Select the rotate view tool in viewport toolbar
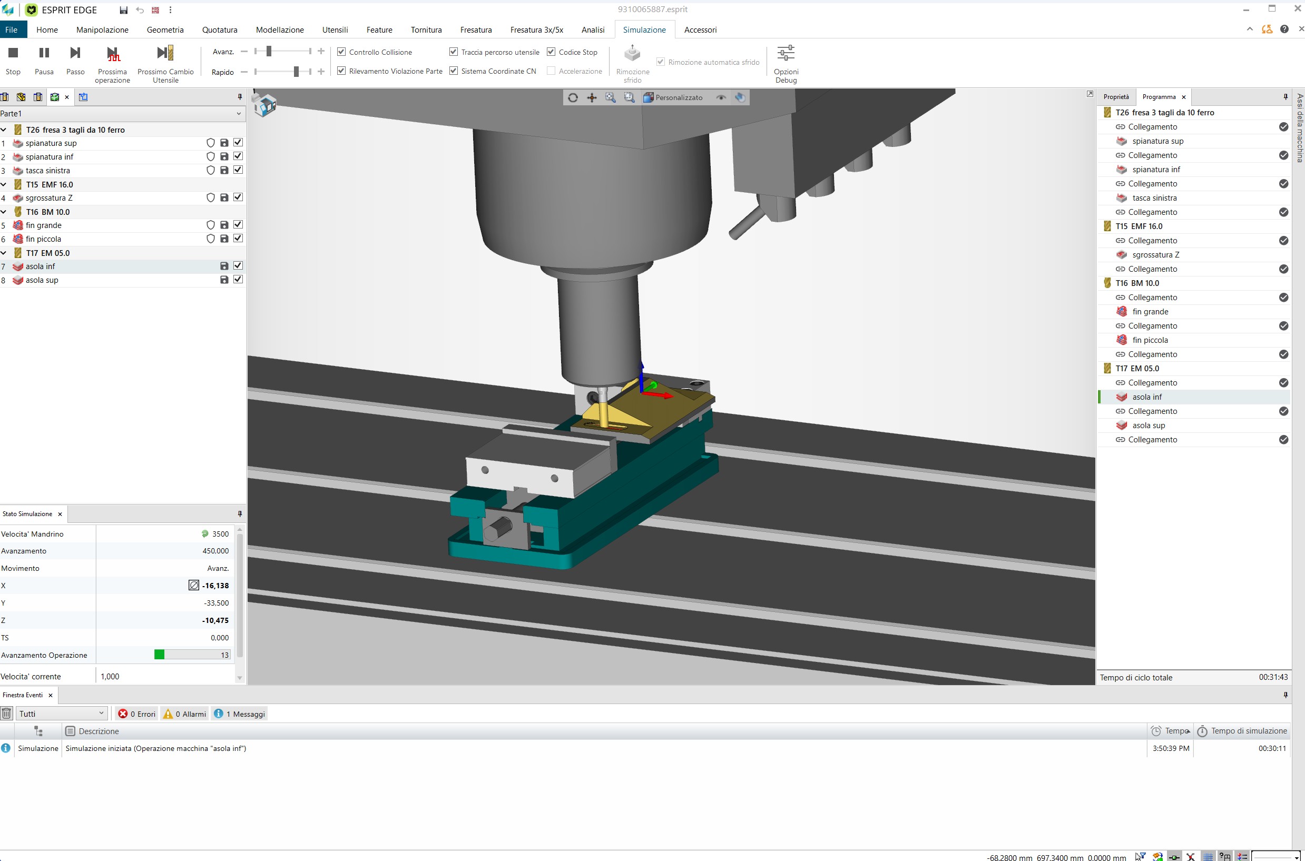Viewport: 1305px width, 861px height. (x=573, y=98)
